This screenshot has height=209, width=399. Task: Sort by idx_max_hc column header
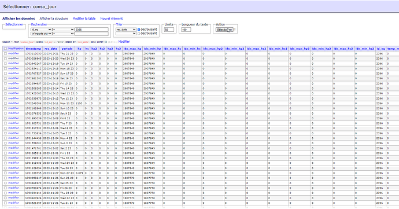pos(172,49)
